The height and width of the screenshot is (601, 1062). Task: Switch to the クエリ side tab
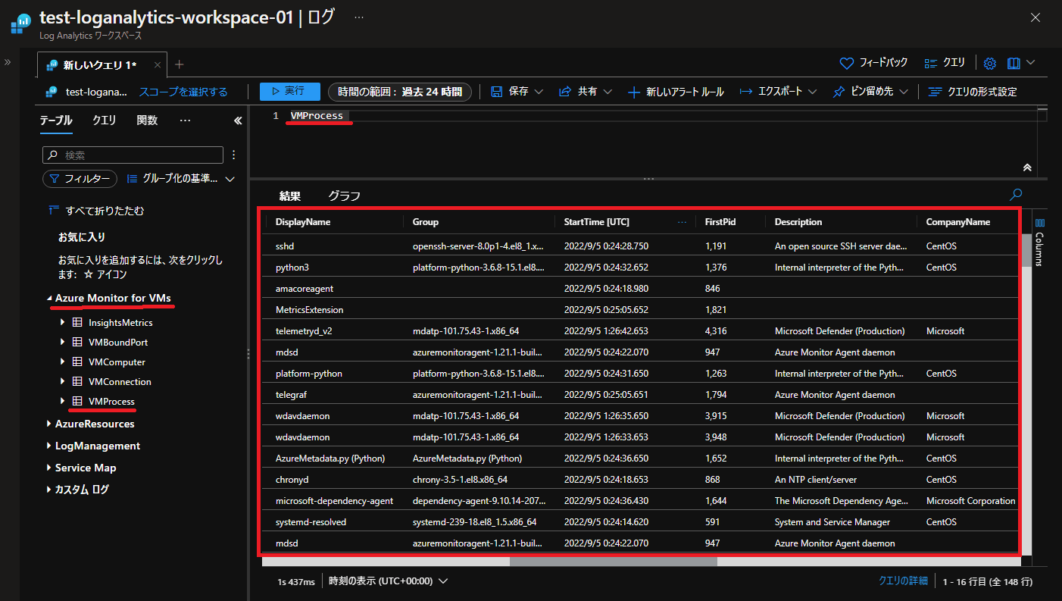click(x=105, y=121)
